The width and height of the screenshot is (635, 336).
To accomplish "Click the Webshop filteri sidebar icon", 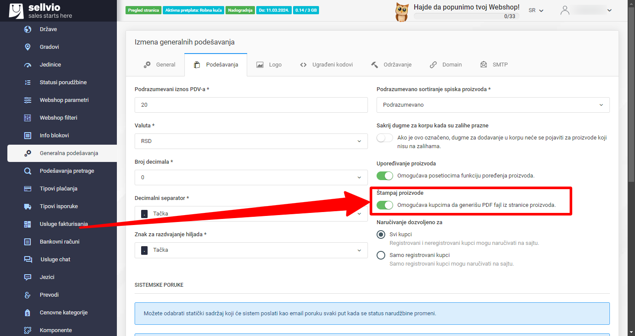I will pos(27,117).
